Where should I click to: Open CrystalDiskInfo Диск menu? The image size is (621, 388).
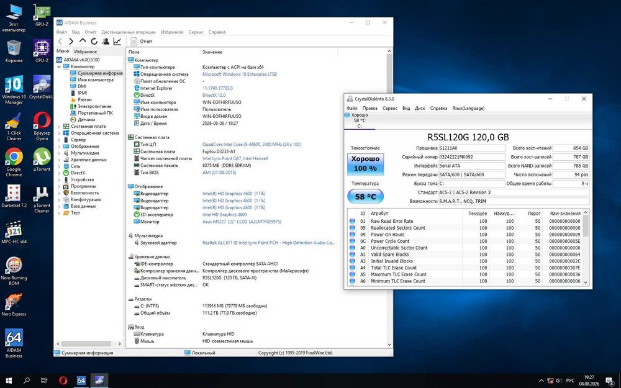(x=420, y=108)
